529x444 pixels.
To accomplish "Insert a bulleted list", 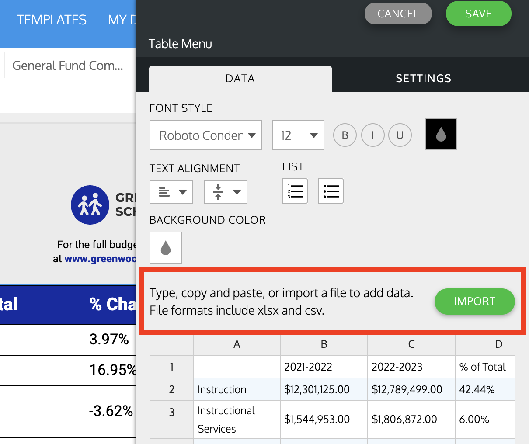I will (331, 191).
